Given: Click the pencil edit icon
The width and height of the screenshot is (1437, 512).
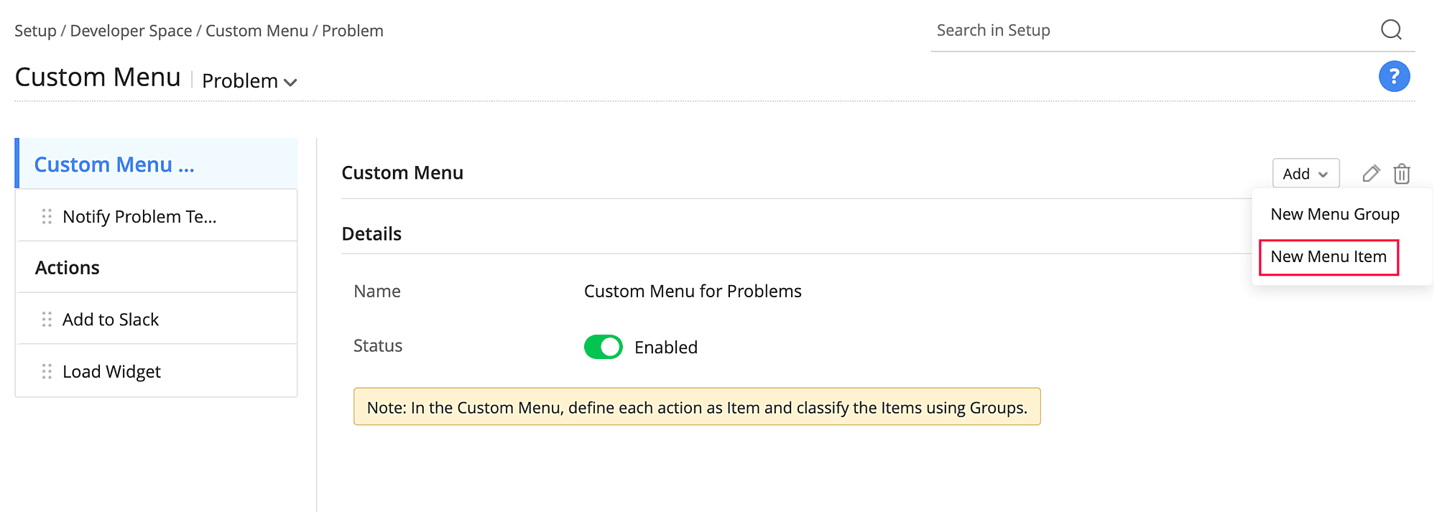Looking at the screenshot, I should click(1371, 173).
